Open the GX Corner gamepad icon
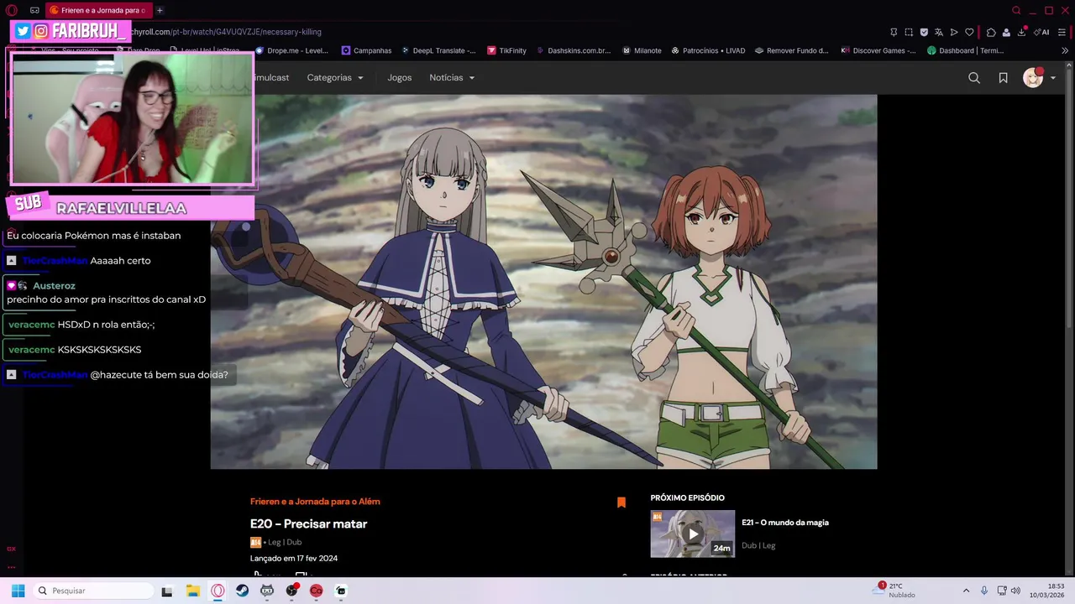The height and width of the screenshot is (604, 1075). click(x=34, y=10)
